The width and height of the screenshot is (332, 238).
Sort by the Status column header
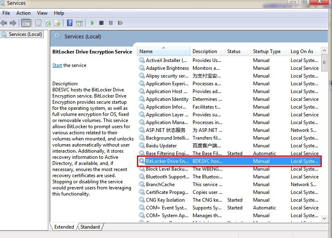238,51
